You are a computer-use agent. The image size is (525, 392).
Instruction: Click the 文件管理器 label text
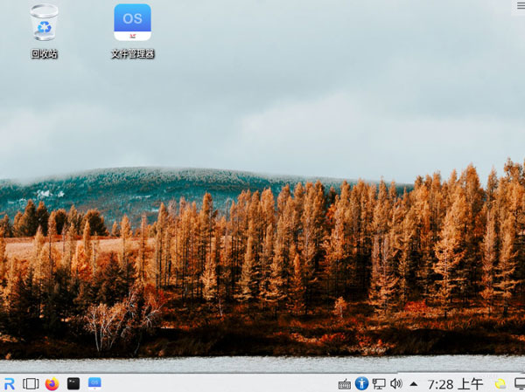tap(133, 54)
